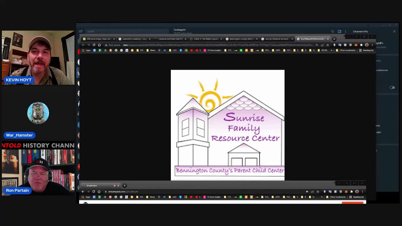Open the News bookmark folder in upper bar
The height and width of the screenshot is (226, 402).
pyautogui.click(x=151, y=50)
